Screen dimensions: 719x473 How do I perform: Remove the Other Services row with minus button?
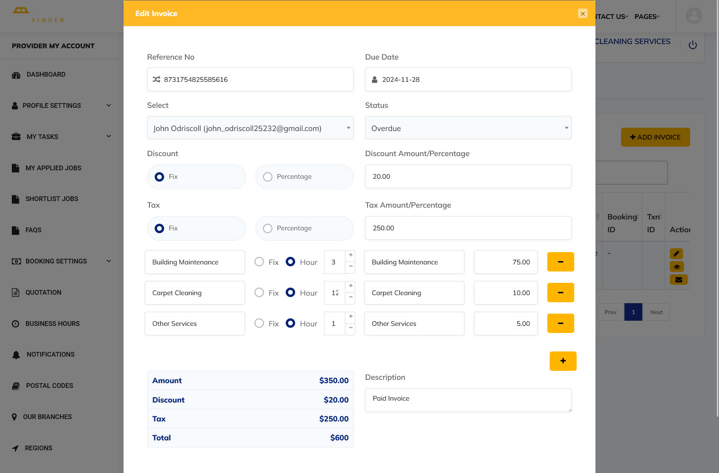tap(560, 324)
